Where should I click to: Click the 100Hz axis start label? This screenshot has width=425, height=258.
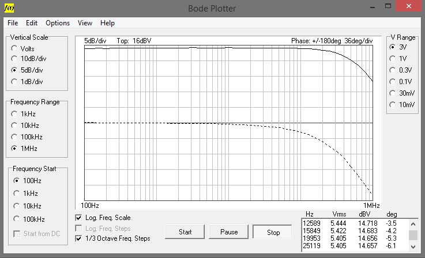tap(90, 206)
